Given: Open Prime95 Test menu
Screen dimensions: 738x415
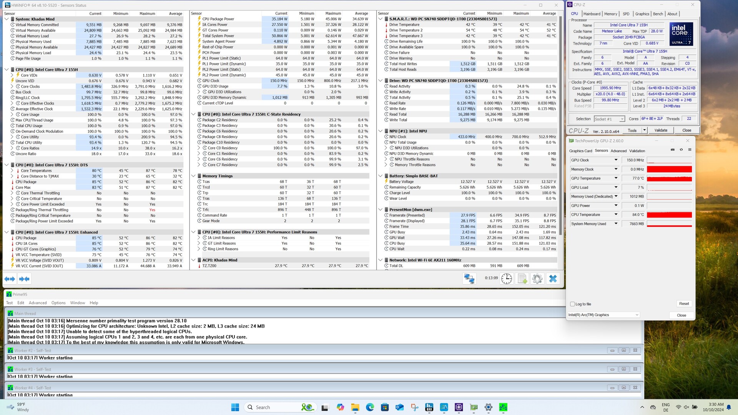Looking at the screenshot, I should click(x=9, y=303).
